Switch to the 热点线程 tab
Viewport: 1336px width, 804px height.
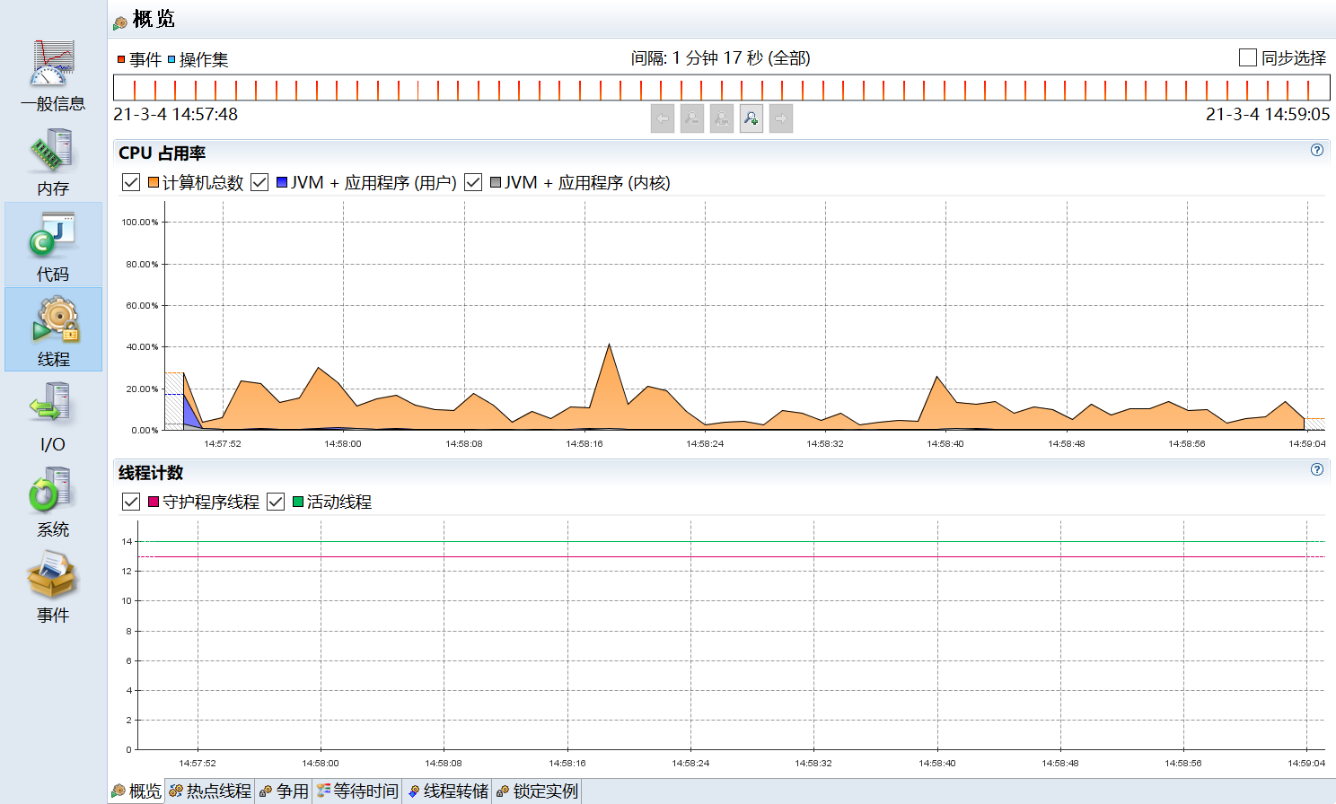click(208, 791)
